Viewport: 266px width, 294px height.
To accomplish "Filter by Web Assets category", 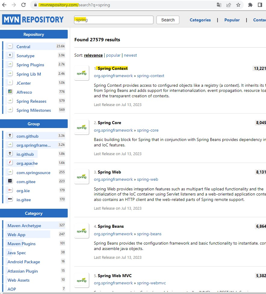I will [19, 280].
